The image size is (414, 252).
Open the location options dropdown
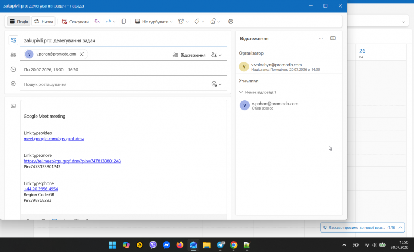(x=217, y=84)
